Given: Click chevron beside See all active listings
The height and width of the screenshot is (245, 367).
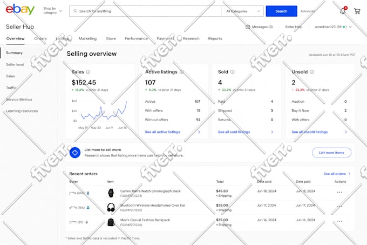Looking at the screenshot, I should tap(199, 132).
